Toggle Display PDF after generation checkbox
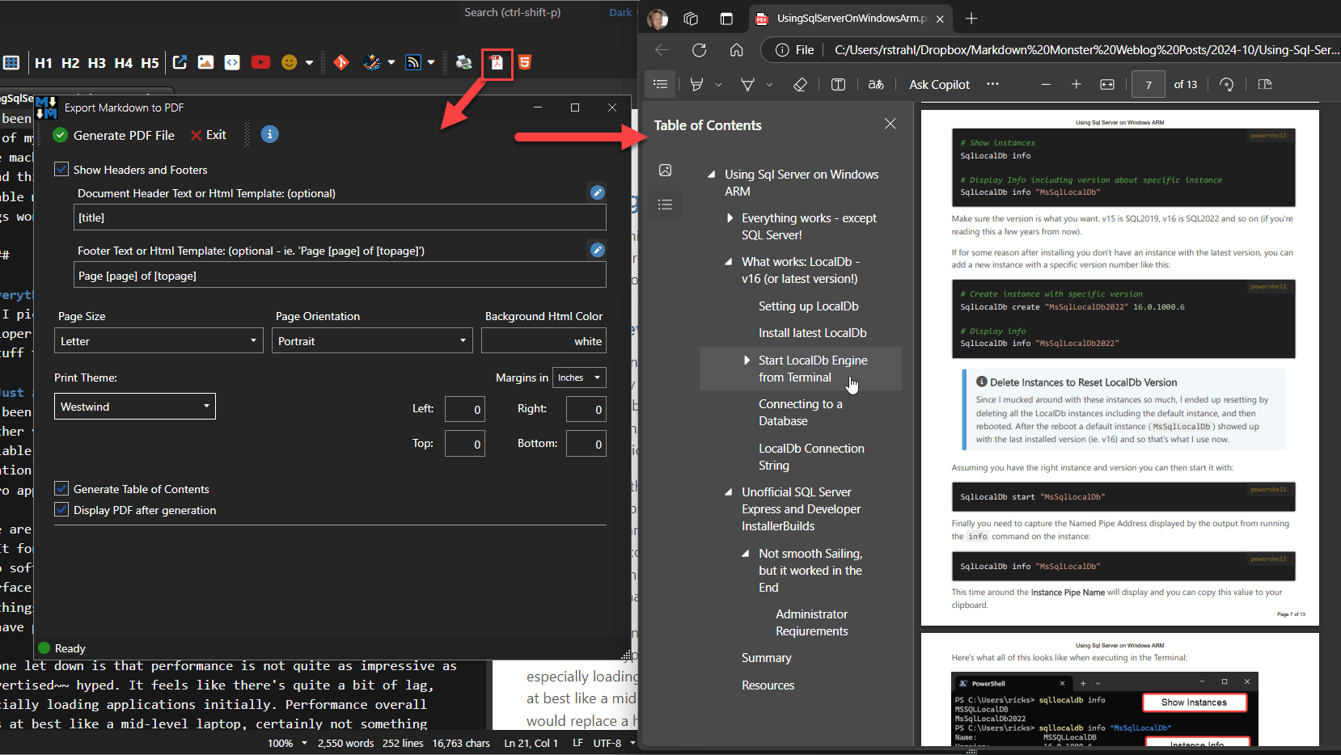The height and width of the screenshot is (755, 1341). pos(61,510)
